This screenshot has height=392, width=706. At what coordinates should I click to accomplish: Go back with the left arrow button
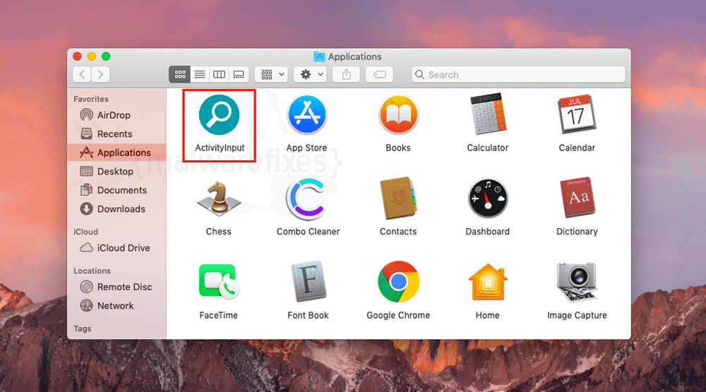tap(82, 74)
